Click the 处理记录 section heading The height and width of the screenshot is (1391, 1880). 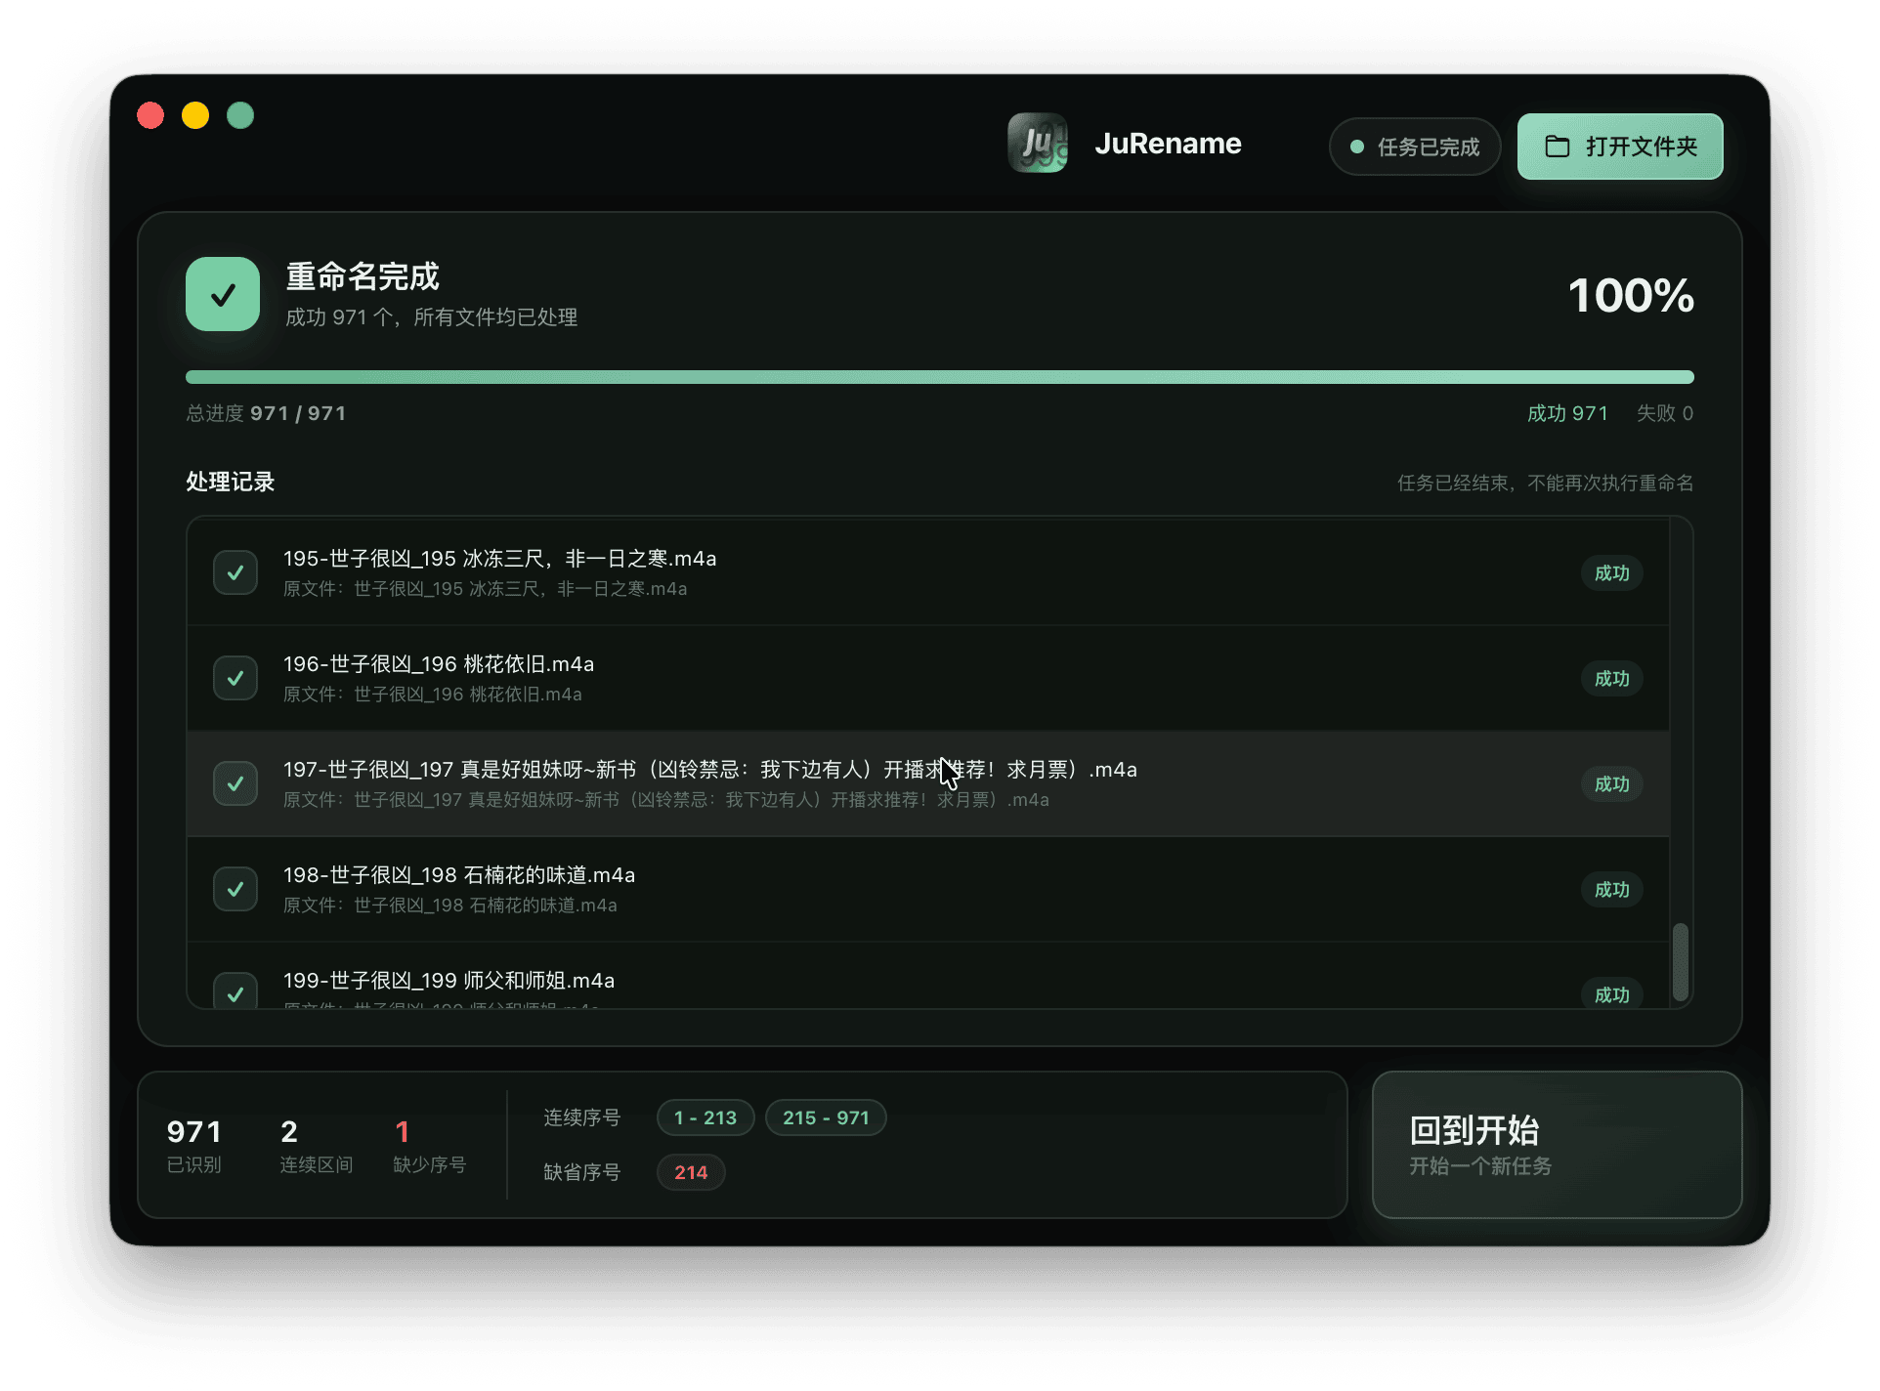(x=231, y=482)
